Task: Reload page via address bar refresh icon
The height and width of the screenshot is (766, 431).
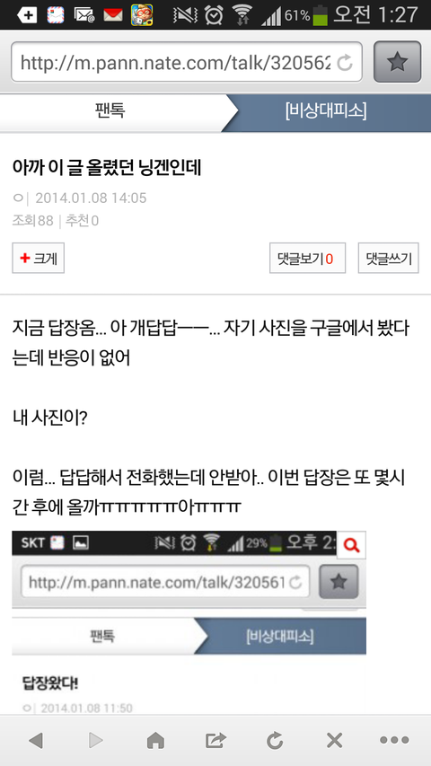Action: (x=345, y=62)
